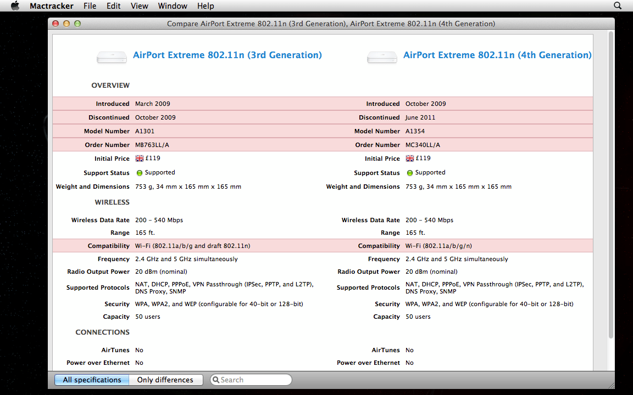Select 'March 2009' introduced date

click(x=153, y=104)
